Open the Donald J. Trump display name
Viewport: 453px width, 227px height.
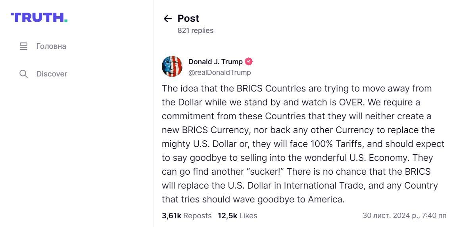215,61
